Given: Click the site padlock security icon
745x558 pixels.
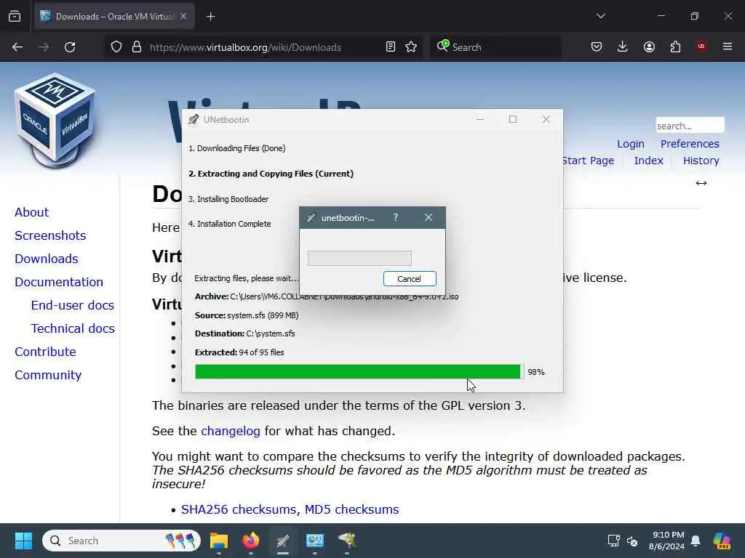Looking at the screenshot, I should pyautogui.click(x=137, y=47).
